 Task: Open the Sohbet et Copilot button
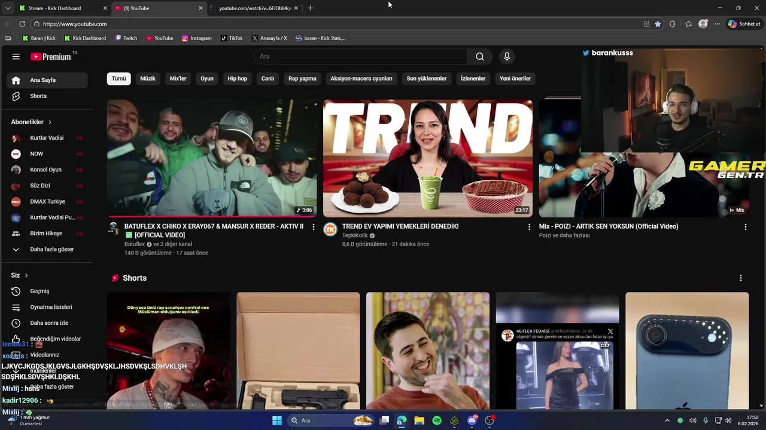click(x=744, y=24)
